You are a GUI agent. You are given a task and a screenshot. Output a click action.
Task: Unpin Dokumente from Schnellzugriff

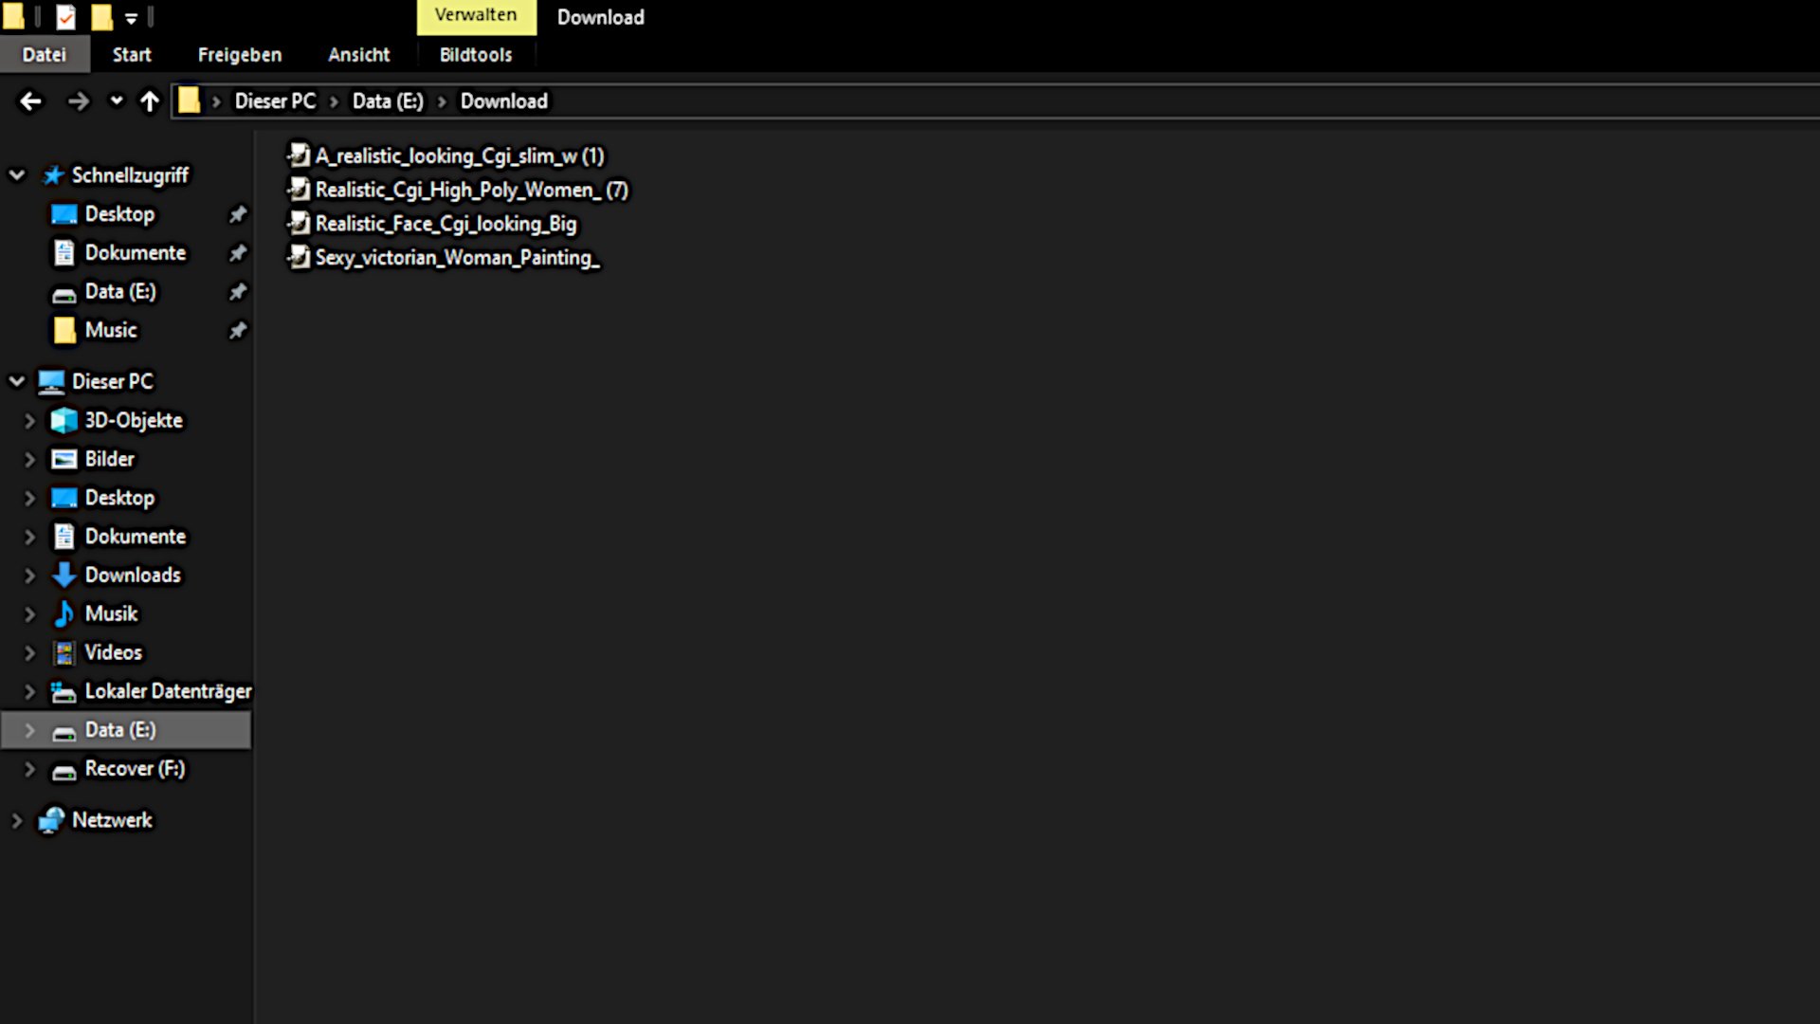pyautogui.click(x=238, y=253)
